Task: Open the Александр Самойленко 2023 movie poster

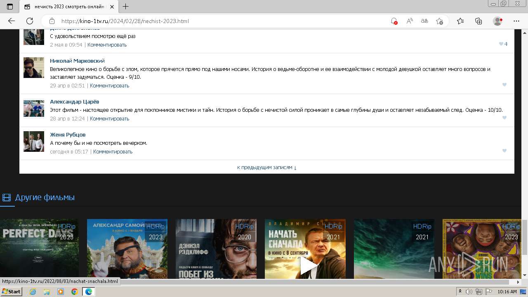Action: coord(127,249)
